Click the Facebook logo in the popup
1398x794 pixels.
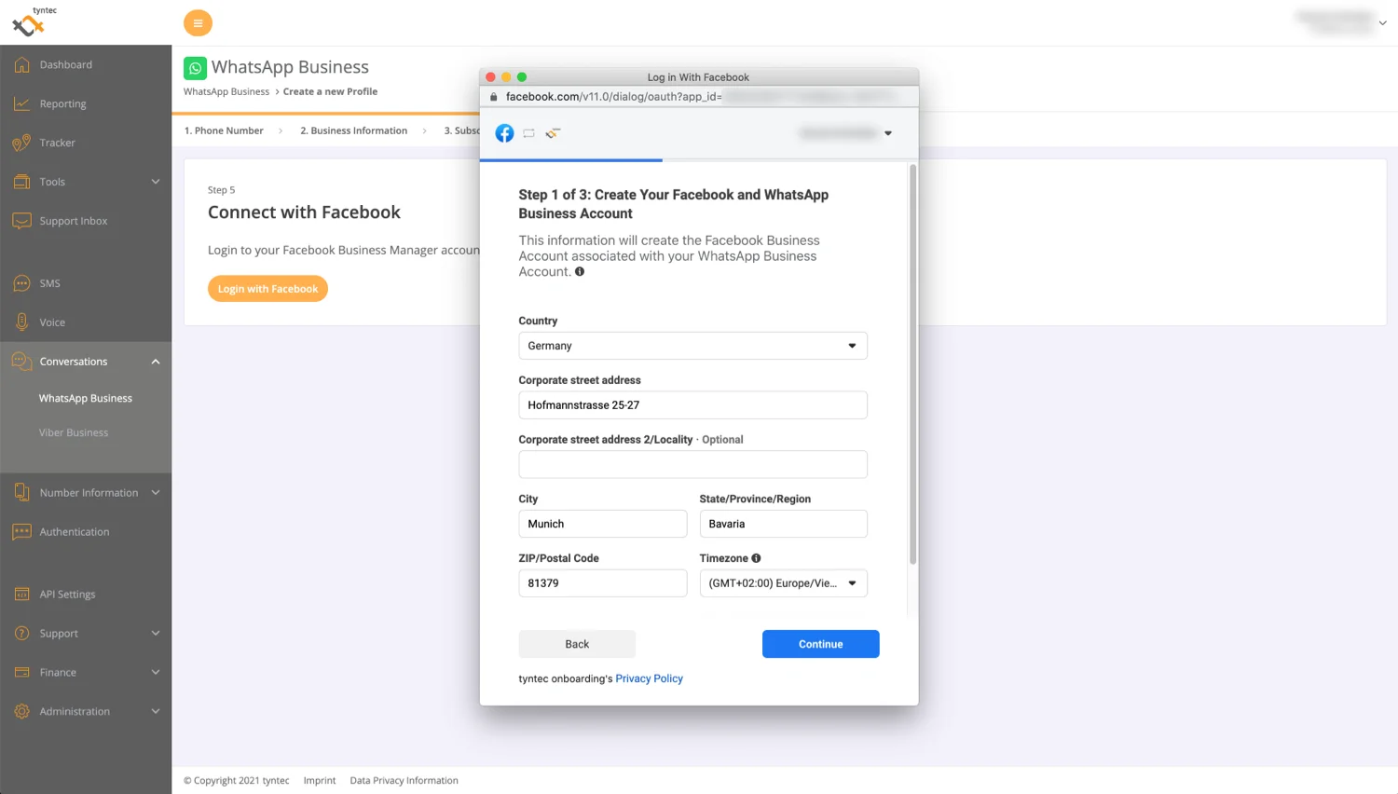click(504, 133)
